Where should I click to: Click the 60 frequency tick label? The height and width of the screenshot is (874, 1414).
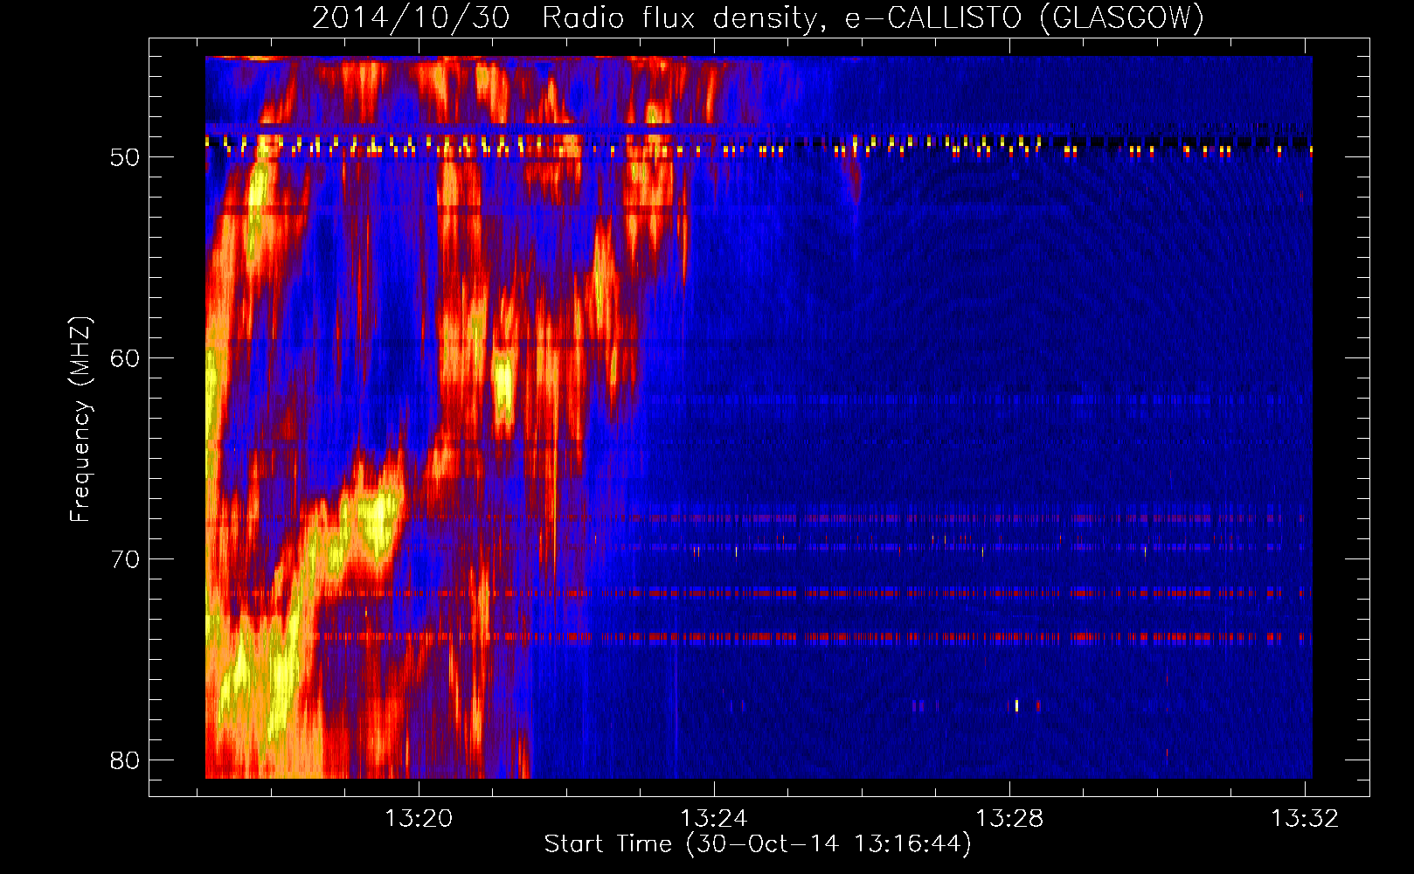125,358
